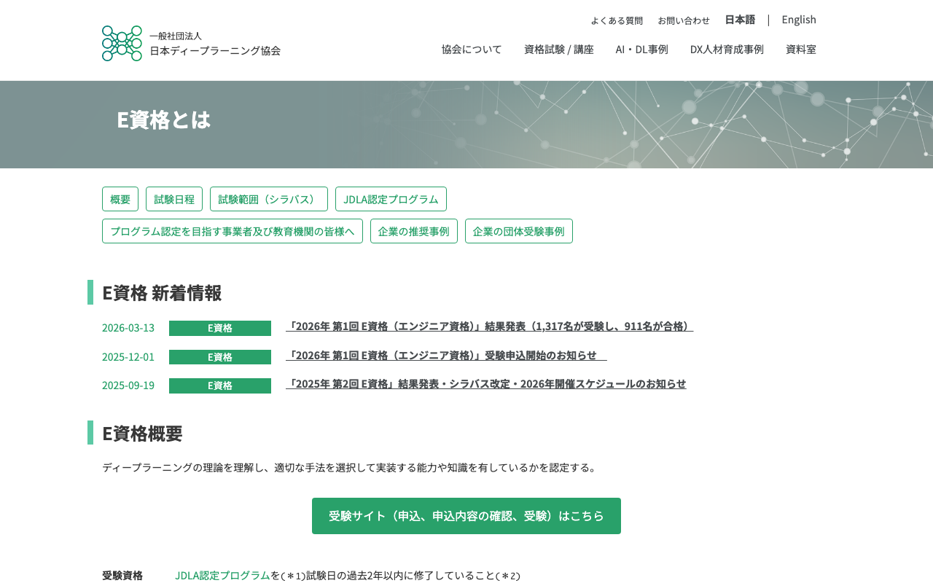
Task: Click the JDLA logo icon
Action: pyautogui.click(x=121, y=43)
